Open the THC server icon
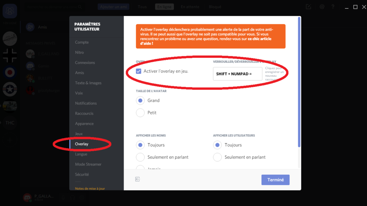The width and height of the screenshot is (367, 206). tap(10, 123)
